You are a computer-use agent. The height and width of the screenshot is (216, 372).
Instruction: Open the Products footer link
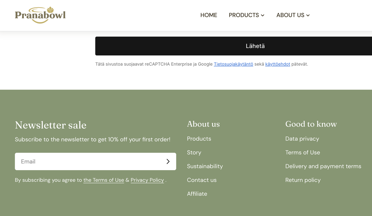tap(199, 139)
